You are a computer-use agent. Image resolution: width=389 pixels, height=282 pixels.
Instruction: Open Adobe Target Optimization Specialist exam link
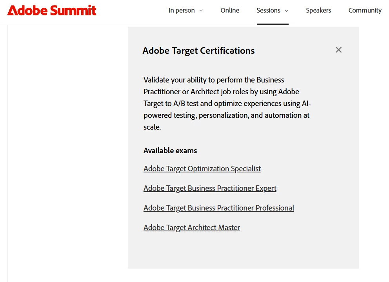point(202,168)
